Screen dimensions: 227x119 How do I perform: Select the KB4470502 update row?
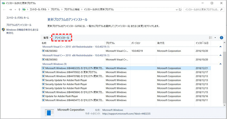click(126, 72)
